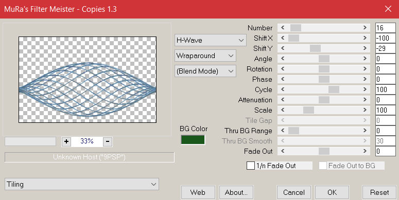This screenshot has width=399, height=200.
Task: Reset all filter settings
Action: (379, 192)
